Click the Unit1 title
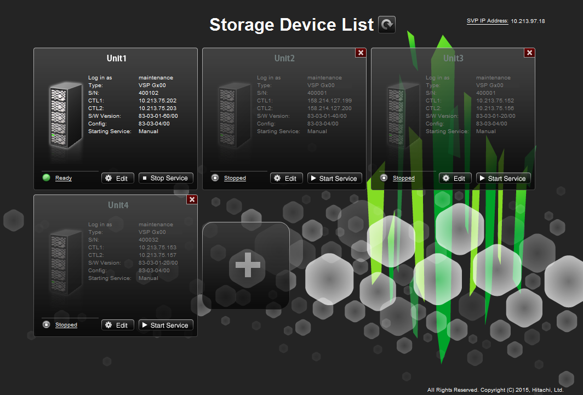583x395 pixels. click(x=117, y=58)
